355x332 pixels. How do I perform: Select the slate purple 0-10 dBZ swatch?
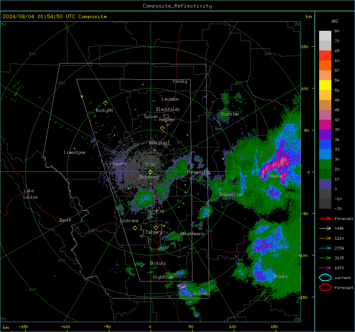click(x=325, y=184)
